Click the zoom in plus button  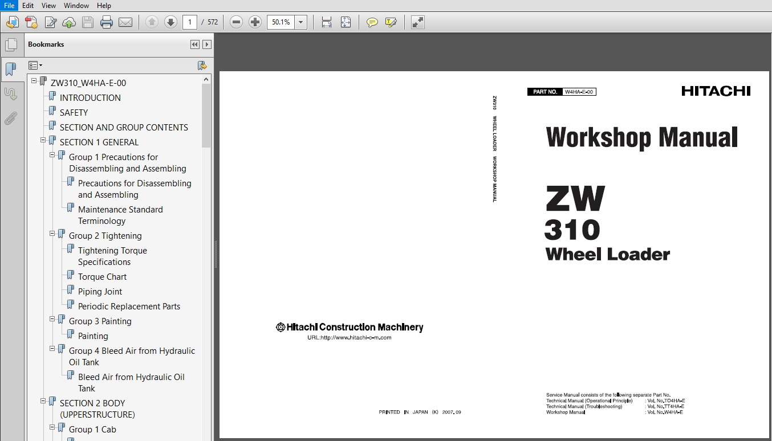tap(255, 23)
